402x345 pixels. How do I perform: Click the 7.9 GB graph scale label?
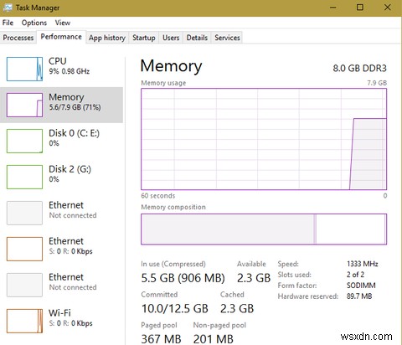377,83
